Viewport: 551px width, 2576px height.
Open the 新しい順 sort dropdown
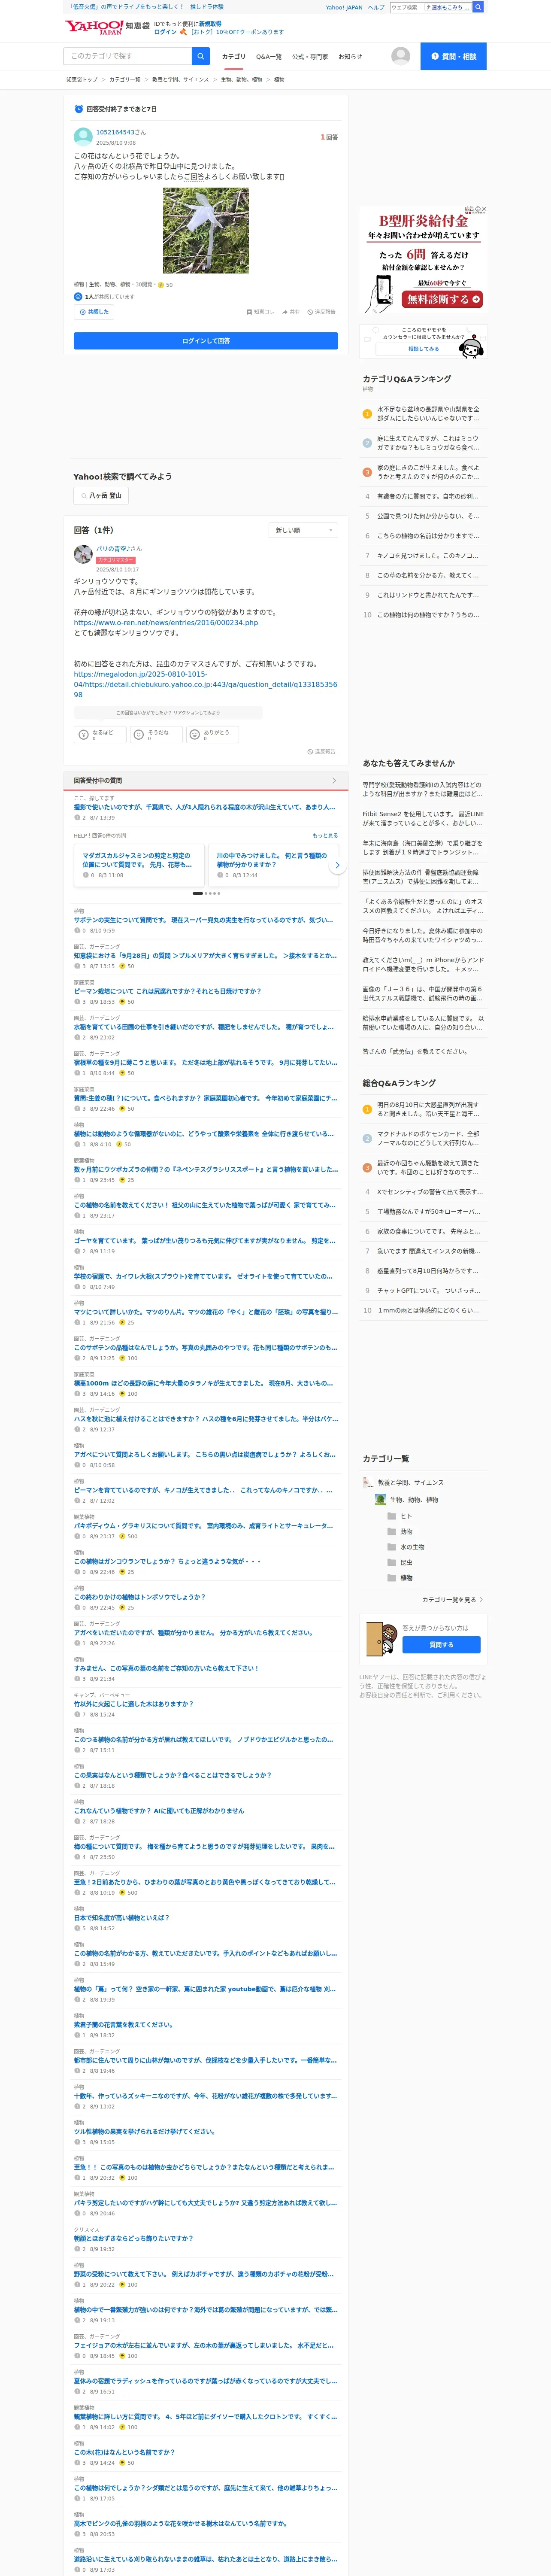tap(303, 530)
